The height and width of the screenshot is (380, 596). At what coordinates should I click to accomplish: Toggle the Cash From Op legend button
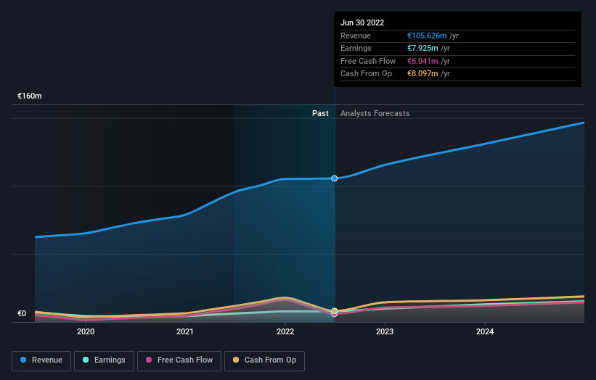pyautogui.click(x=264, y=360)
